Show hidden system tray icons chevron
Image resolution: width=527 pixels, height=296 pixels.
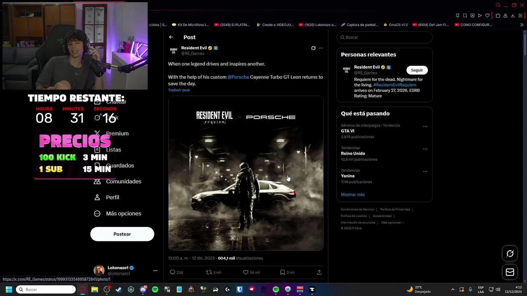453,289
